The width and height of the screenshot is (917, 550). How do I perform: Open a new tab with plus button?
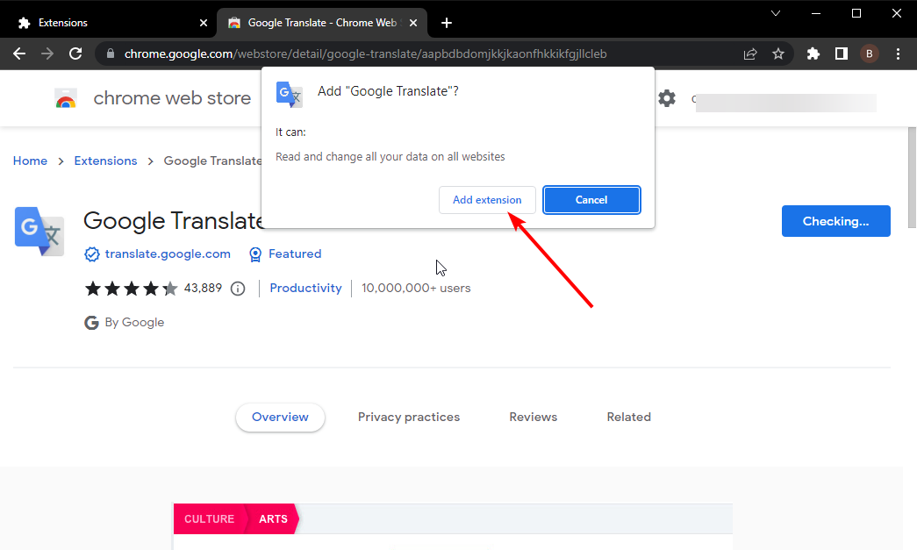point(447,23)
